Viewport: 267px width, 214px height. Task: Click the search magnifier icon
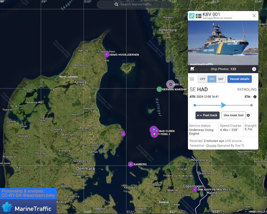click(x=116, y=5)
